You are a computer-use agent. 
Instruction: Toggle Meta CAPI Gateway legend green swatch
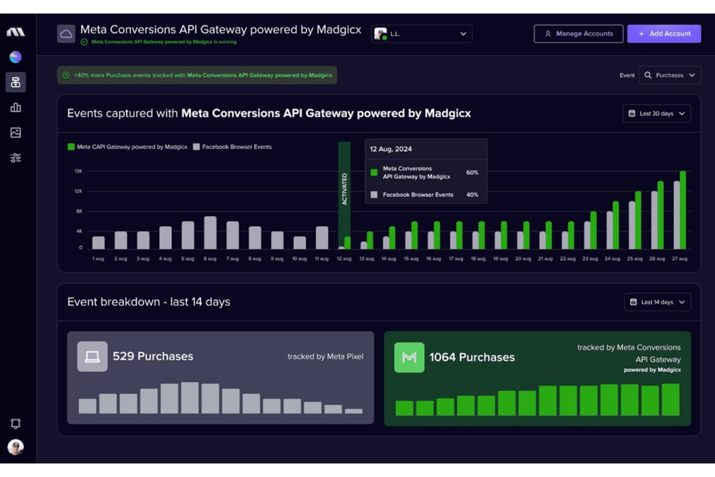click(x=71, y=146)
